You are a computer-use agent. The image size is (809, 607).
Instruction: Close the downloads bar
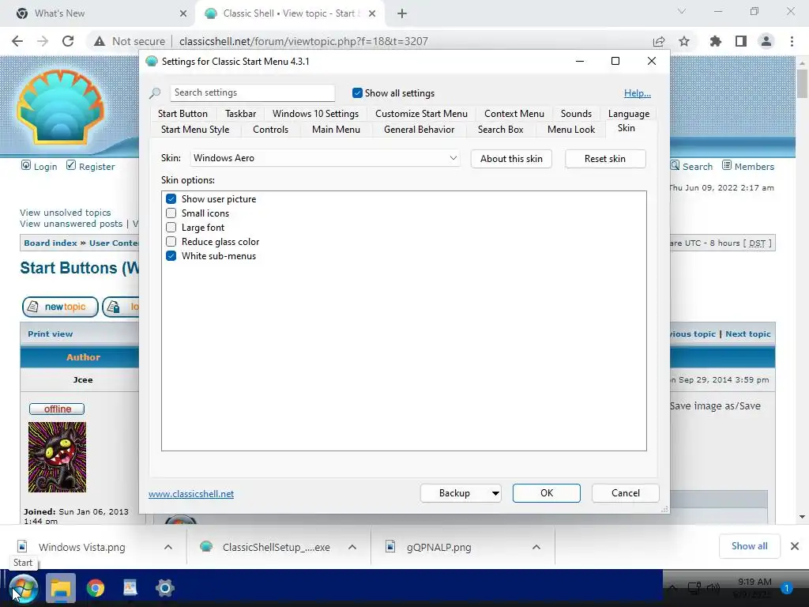[795, 546]
